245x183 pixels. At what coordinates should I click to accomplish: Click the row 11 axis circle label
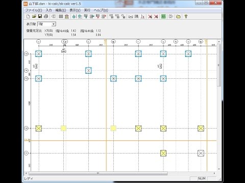[27, 153]
